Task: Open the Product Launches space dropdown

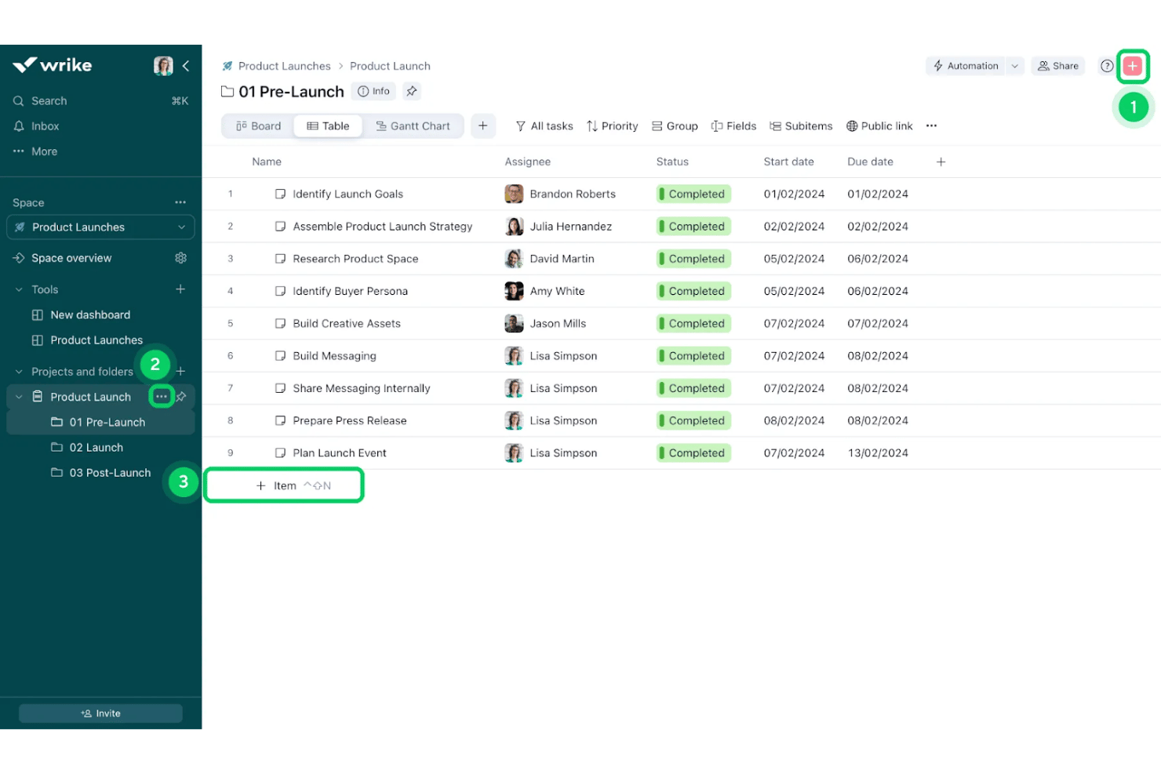Action: [x=100, y=227]
